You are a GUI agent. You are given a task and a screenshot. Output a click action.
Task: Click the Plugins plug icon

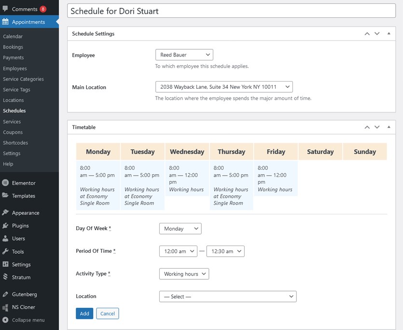5,225
